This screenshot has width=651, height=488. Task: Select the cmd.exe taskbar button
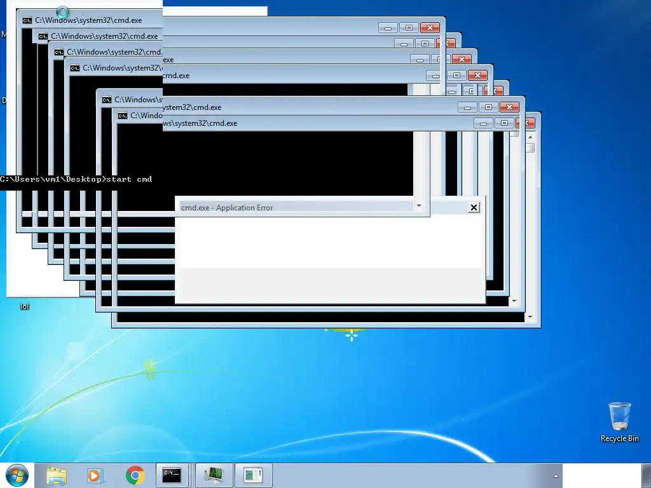click(x=172, y=475)
